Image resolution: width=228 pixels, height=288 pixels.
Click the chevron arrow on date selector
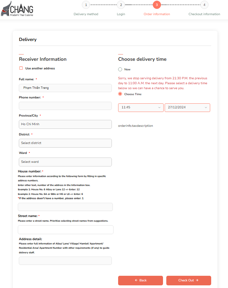click(x=206, y=107)
